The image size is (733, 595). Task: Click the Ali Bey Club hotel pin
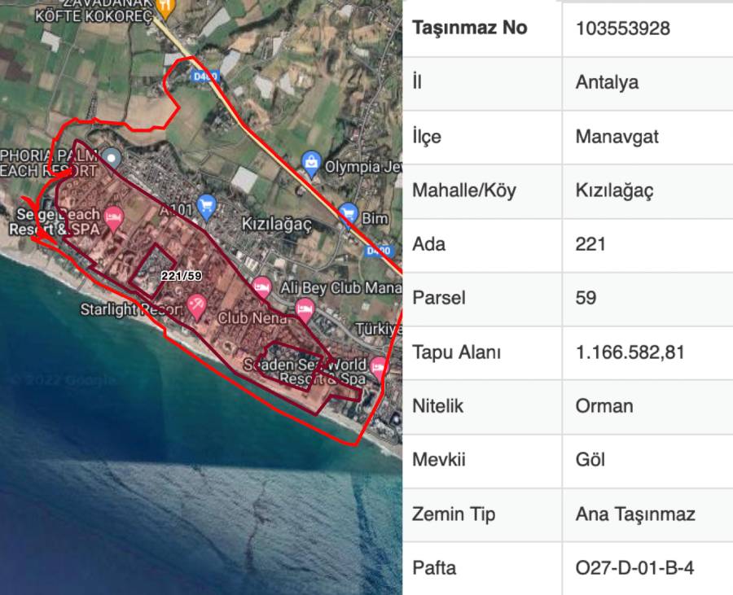click(x=261, y=288)
